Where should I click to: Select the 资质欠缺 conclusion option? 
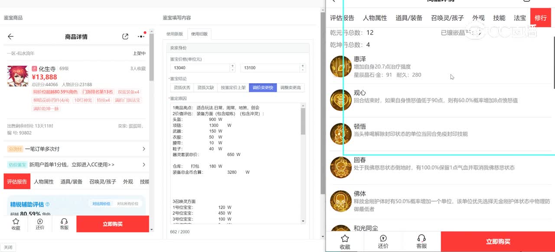click(205, 87)
